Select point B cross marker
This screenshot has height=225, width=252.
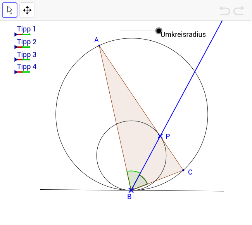point(131,190)
